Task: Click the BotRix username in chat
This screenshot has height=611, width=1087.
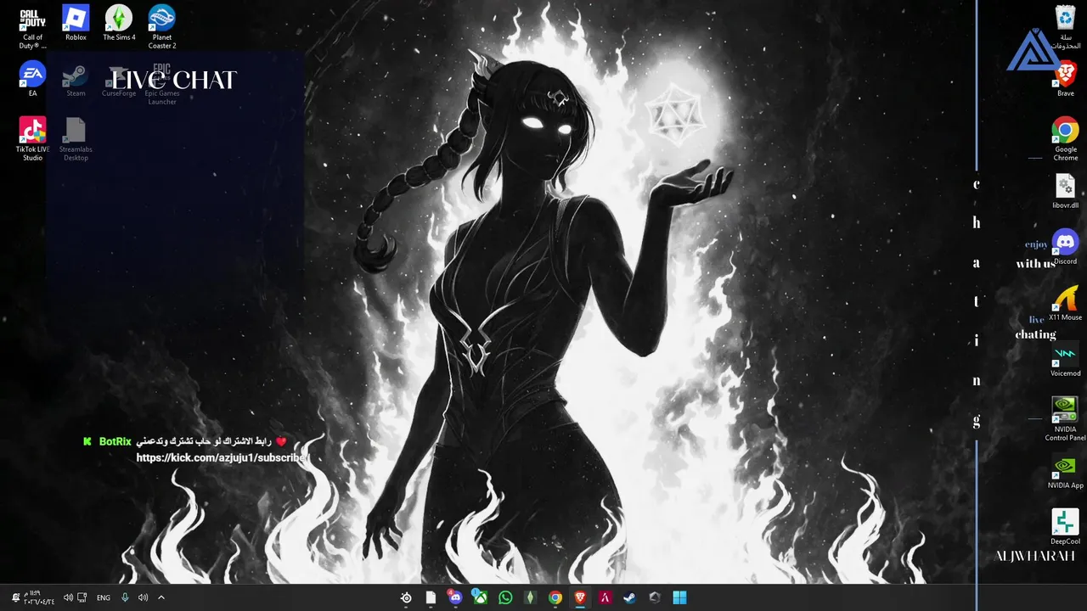Action: [x=115, y=441]
